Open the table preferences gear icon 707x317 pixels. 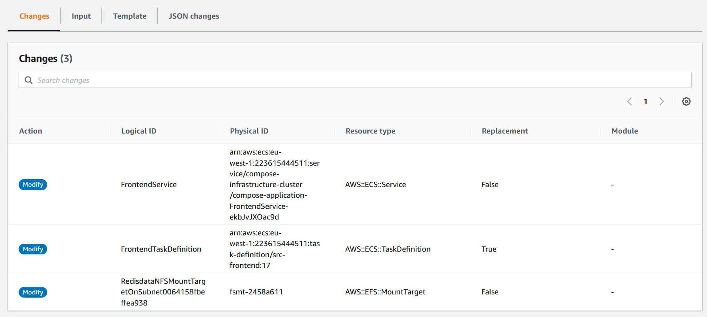pos(686,101)
